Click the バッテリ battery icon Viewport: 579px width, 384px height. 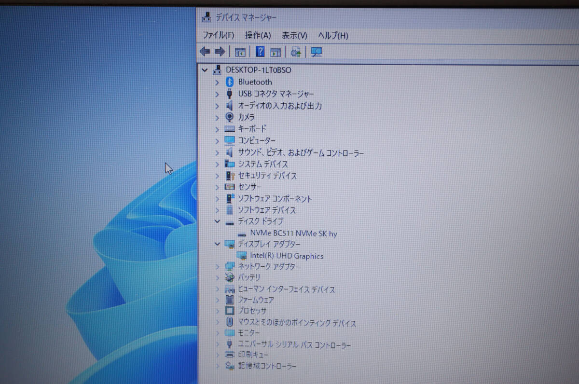coord(230,278)
